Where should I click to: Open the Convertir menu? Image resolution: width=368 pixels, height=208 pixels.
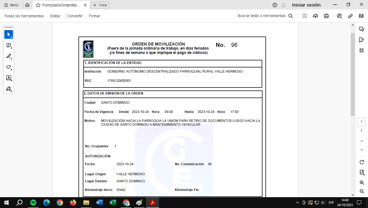(x=74, y=16)
